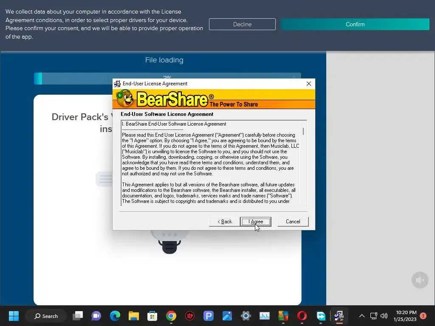The width and height of the screenshot is (435, 326).
Task: Switch to Google Chrome on taskbar
Action: point(171,316)
